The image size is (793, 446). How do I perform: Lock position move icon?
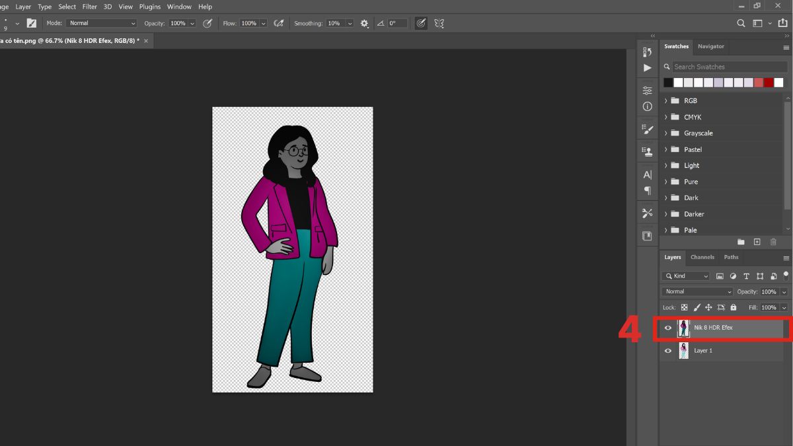point(708,308)
